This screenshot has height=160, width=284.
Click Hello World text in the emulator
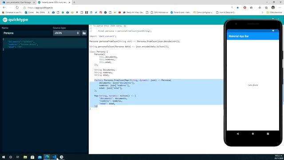(x=252, y=85)
